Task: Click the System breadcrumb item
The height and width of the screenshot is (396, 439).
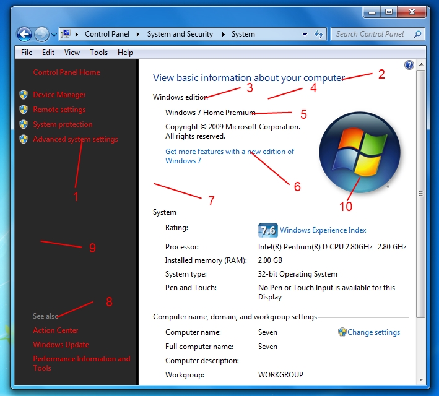Action: coord(243,34)
